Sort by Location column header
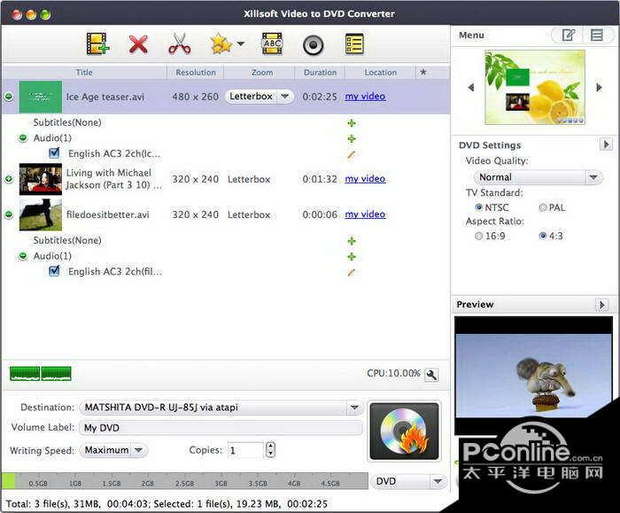The width and height of the screenshot is (620, 513). point(380,73)
